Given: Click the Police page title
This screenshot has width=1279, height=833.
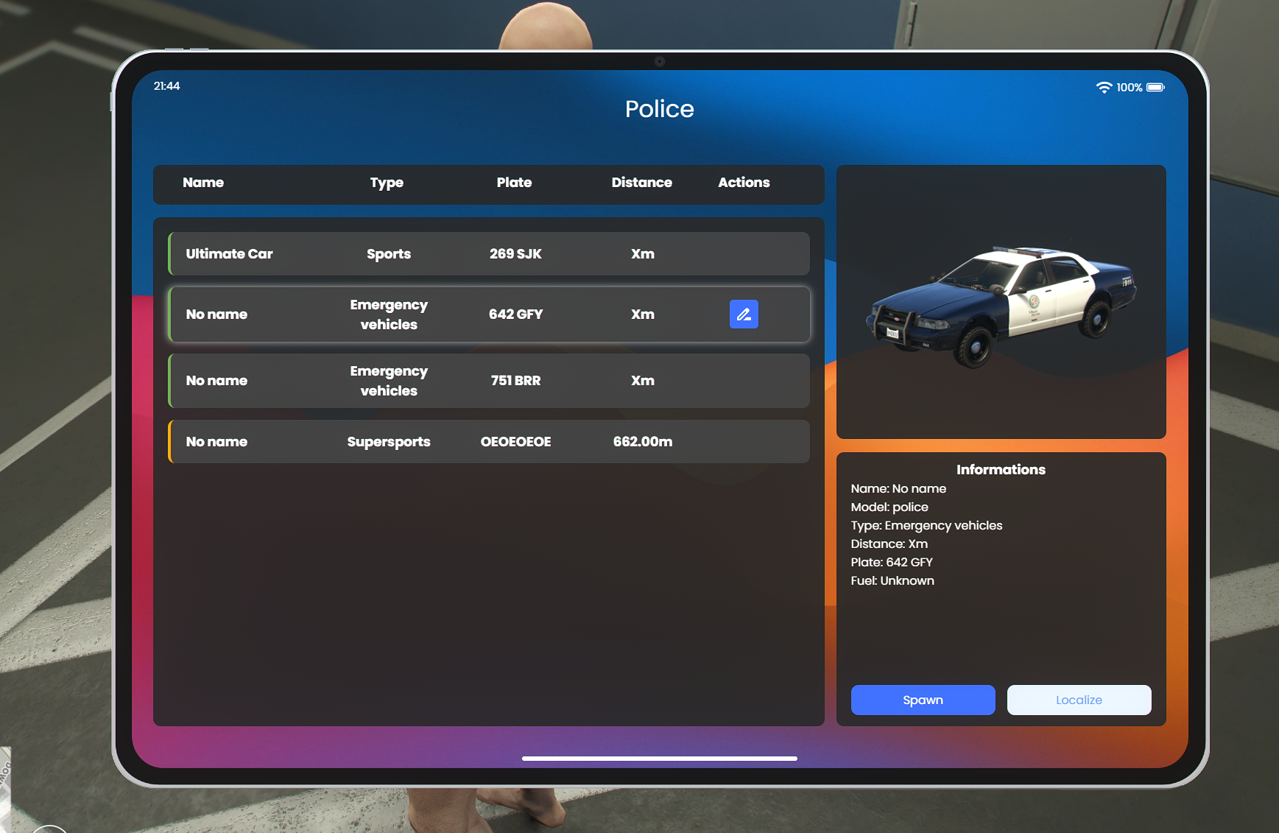Looking at the screenshot, I should click(659, 109).
